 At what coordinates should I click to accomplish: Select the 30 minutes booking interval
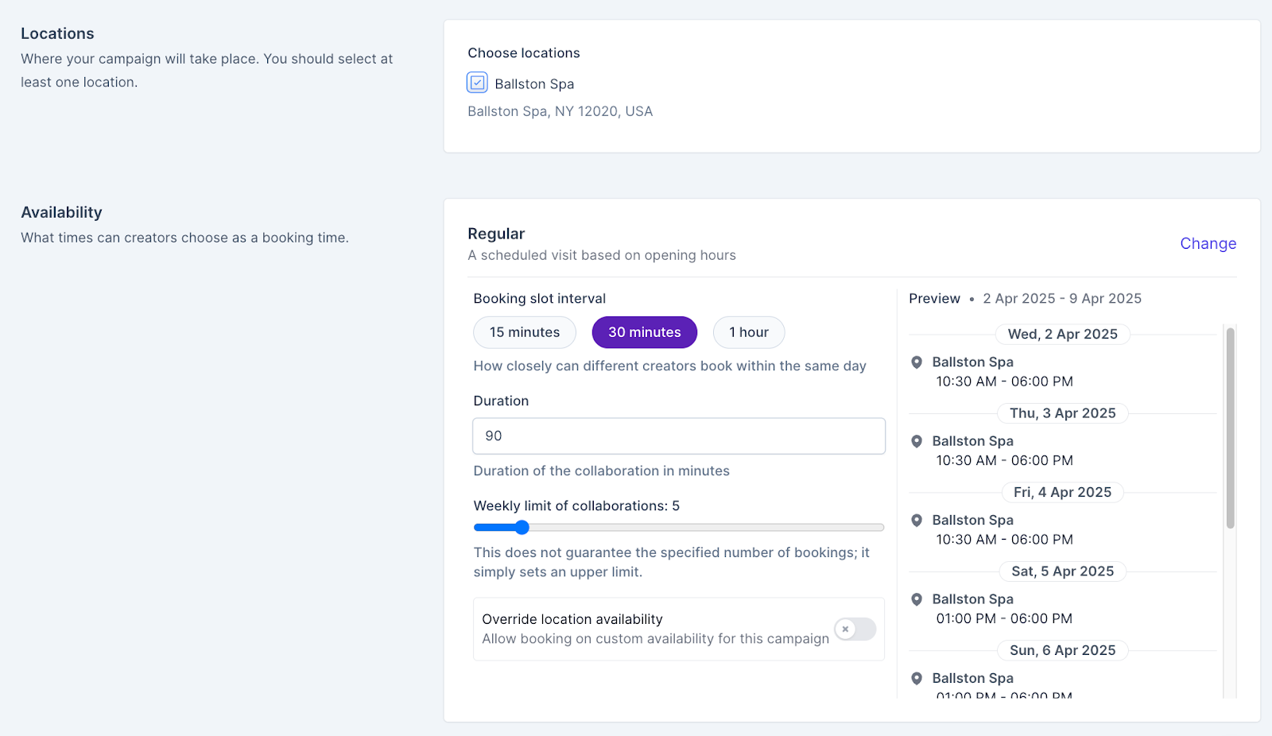(644, 332)
